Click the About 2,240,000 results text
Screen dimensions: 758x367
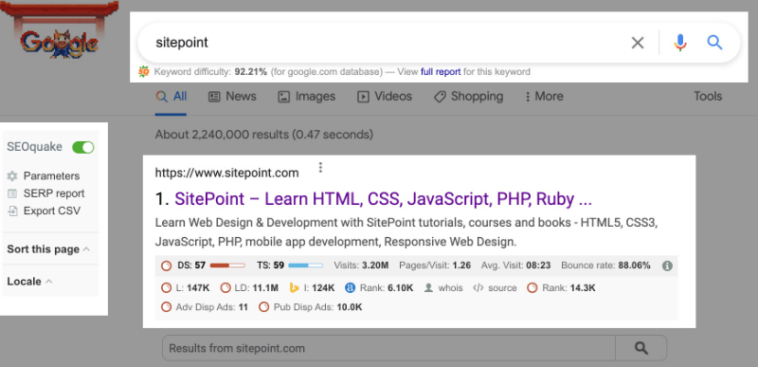(x=264, y=135)
